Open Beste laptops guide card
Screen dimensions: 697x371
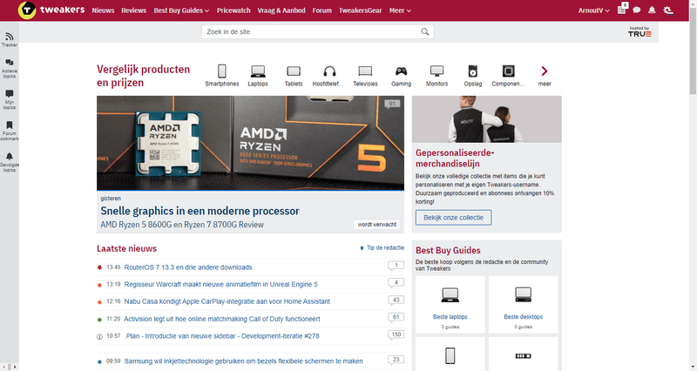pyautogui.click(x=450, y=304)
